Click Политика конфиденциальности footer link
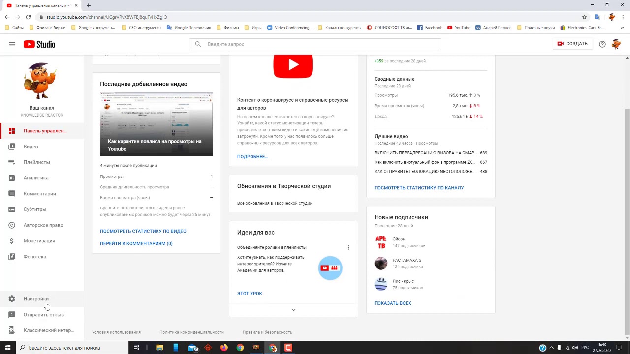This screenshot has height=354, width=630. 191,332
